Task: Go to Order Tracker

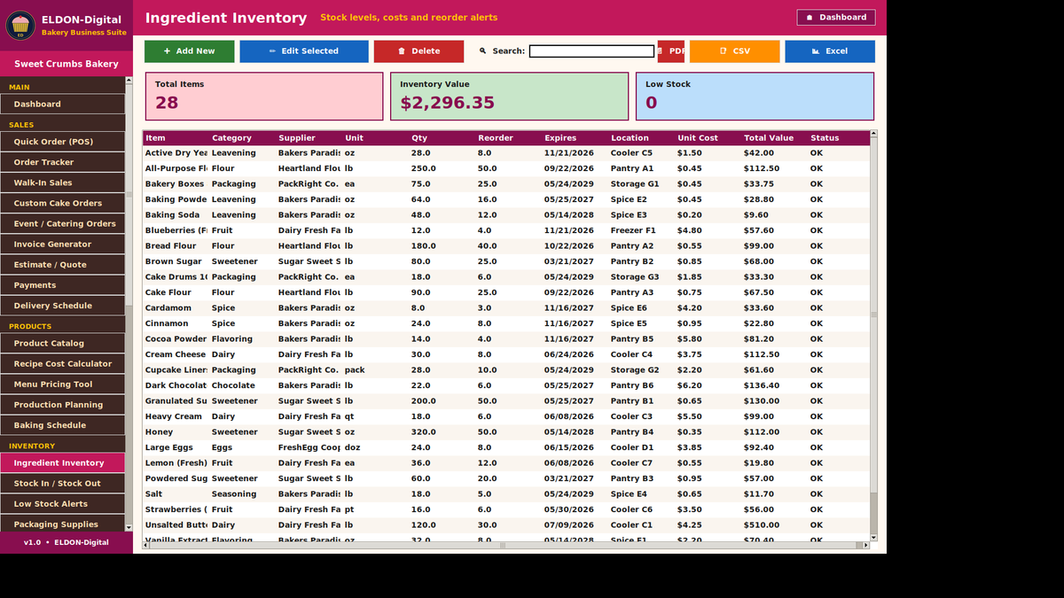Action: pyautogui.click(x=62, y=162)
